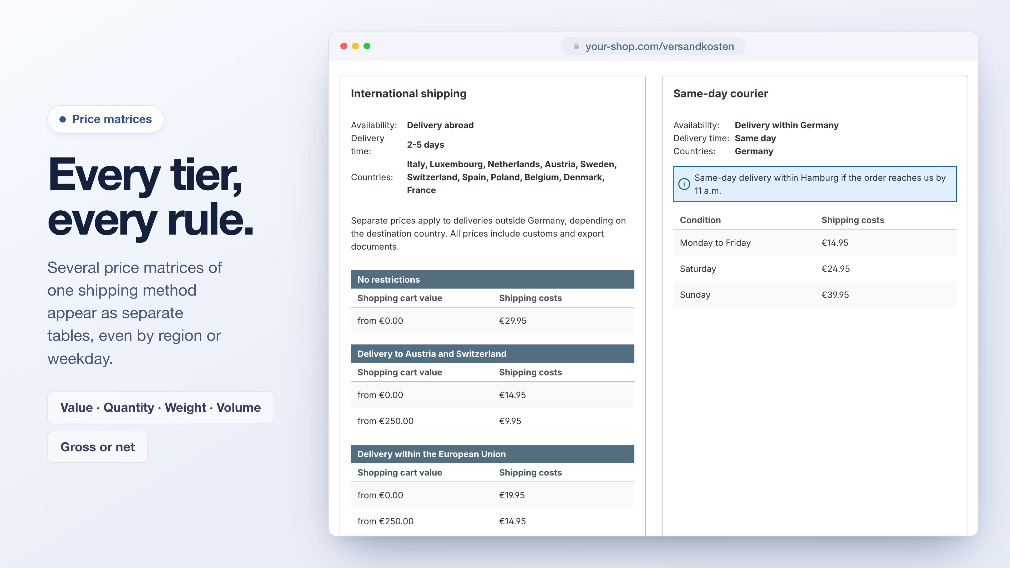This screenshot has width=1010, height=568.
Task: Click the €19.95 shipping cost cell
Action: coord(512,495)
